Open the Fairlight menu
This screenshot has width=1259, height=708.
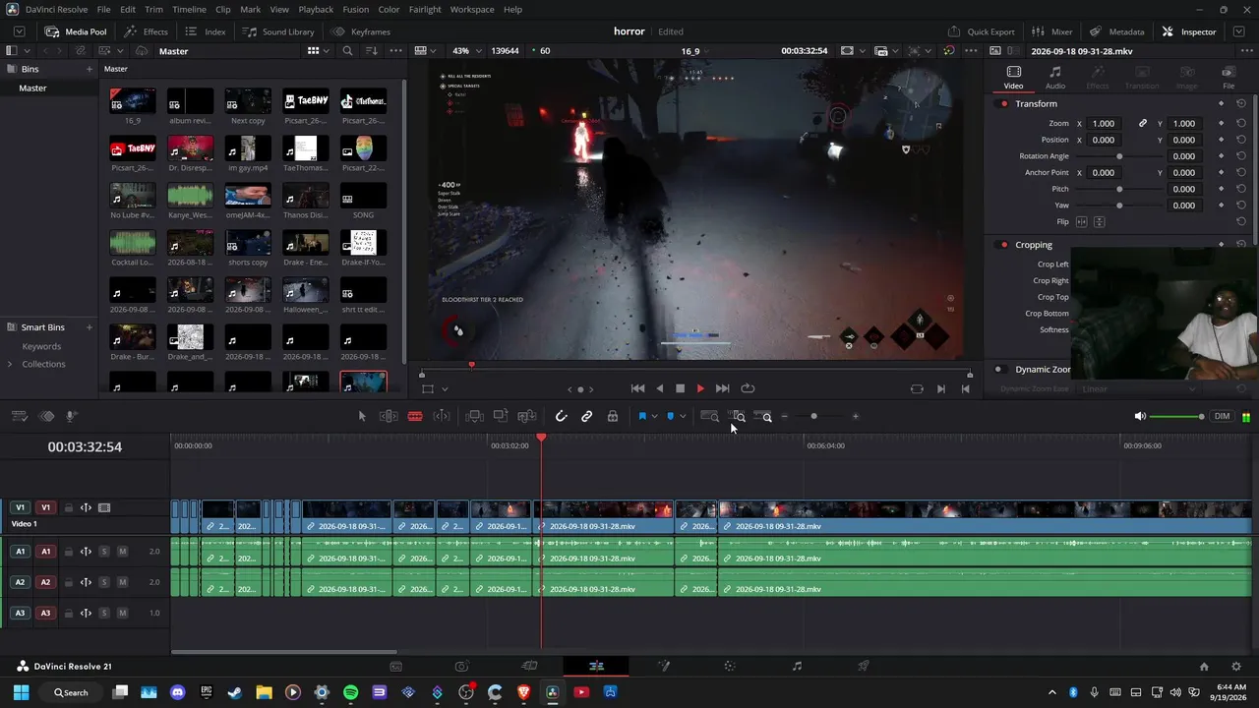[425, 9]
